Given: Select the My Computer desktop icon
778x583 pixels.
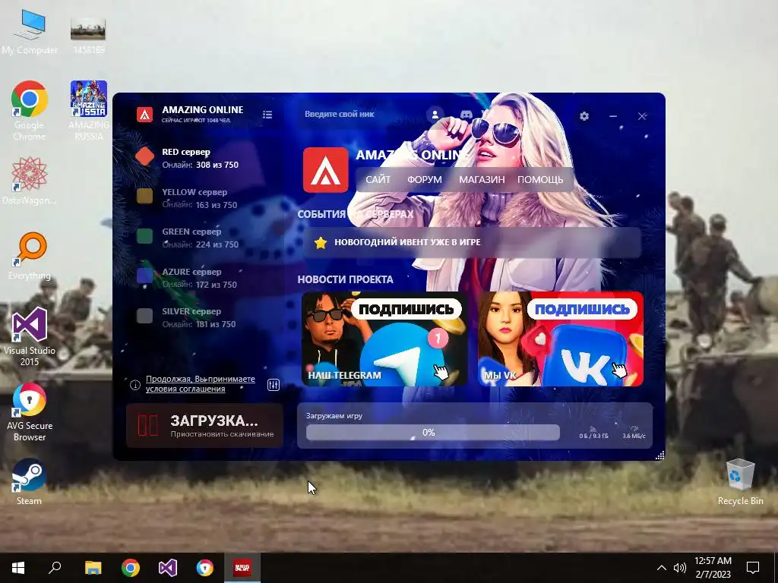Looking at the screenshot, I should [30, 33].
